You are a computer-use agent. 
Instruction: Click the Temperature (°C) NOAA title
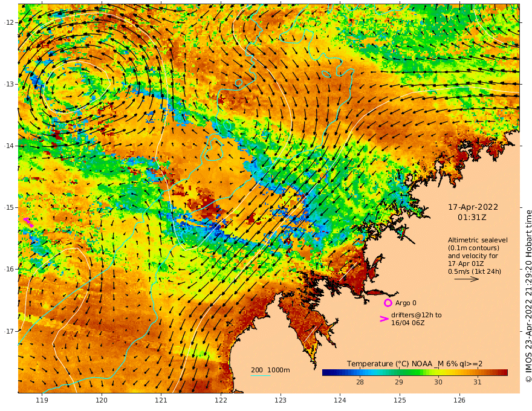pos(415,364)
